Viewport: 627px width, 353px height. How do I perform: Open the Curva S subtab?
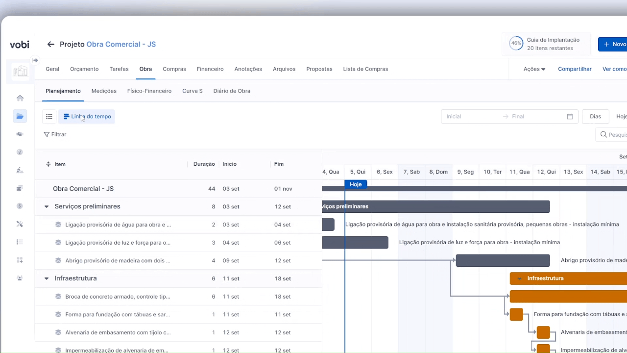[192, 91]
